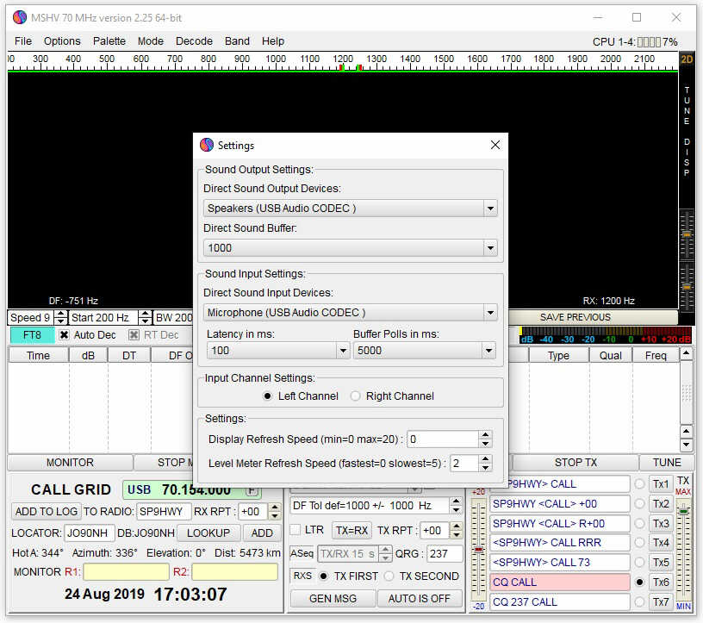The height and width of the screenshot is (623, 703).
Task: Open the File menu
Action: (23, 41)
